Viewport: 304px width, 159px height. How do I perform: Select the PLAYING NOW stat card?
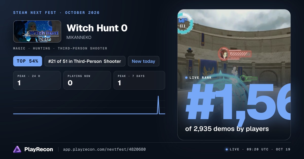87,80
